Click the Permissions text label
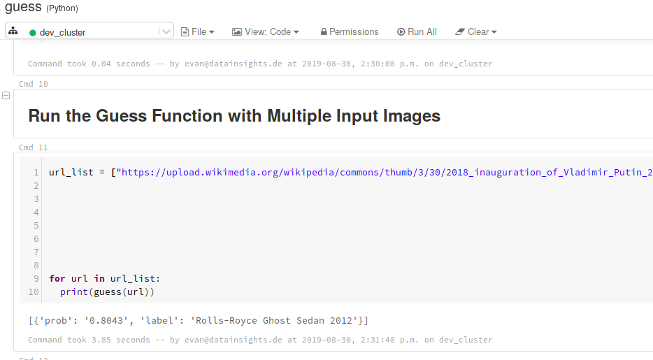Screen dimensions: 653x360 point(354,32)
